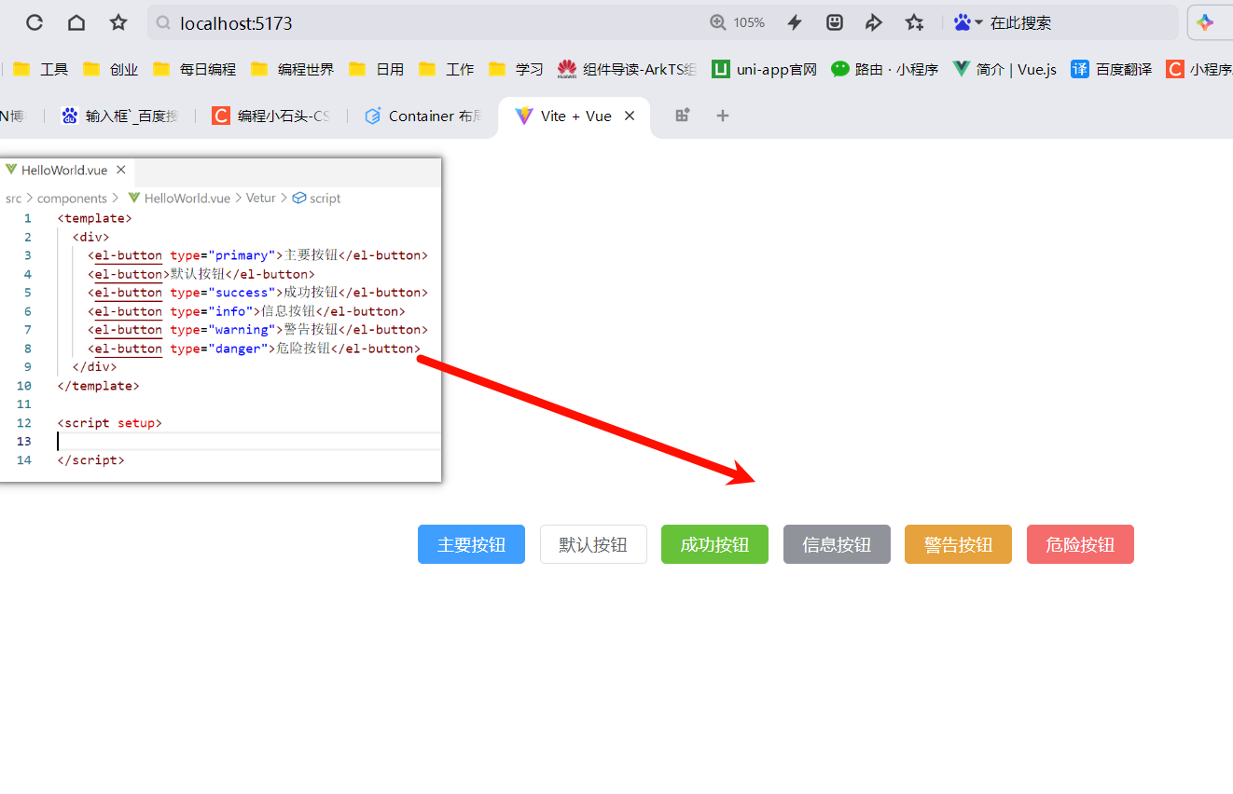Click the share arrow icon

[874, 22]
